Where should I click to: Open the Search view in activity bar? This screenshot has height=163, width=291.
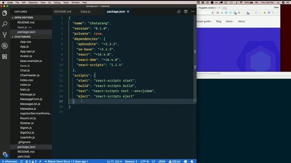click(5, 24)
